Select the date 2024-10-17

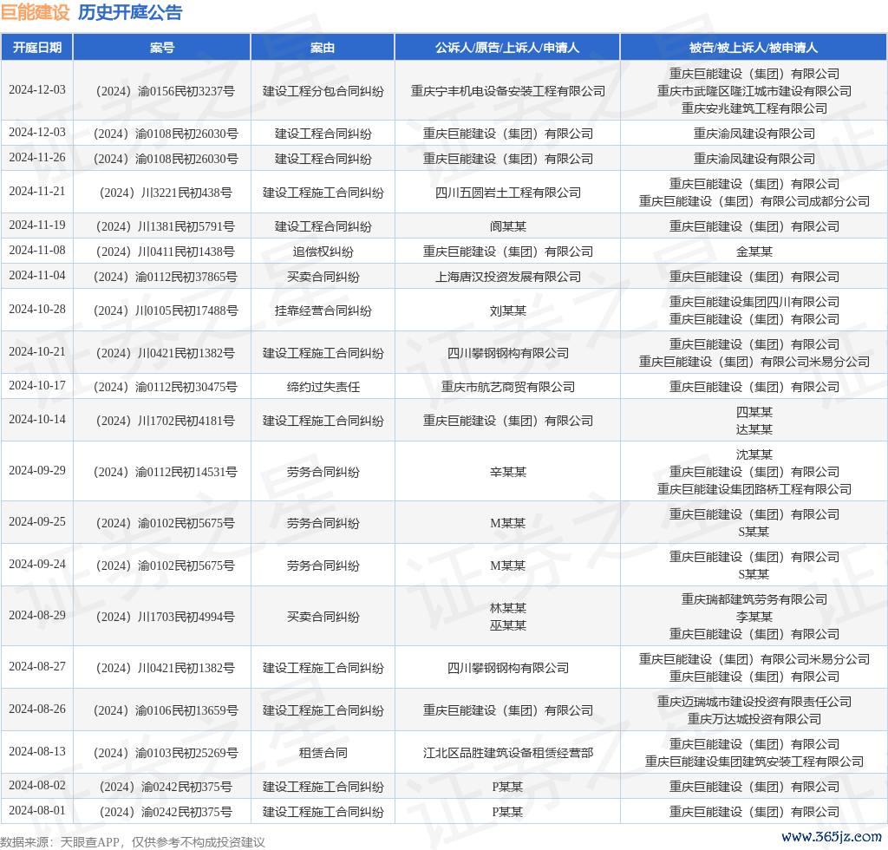pos(37,386)
